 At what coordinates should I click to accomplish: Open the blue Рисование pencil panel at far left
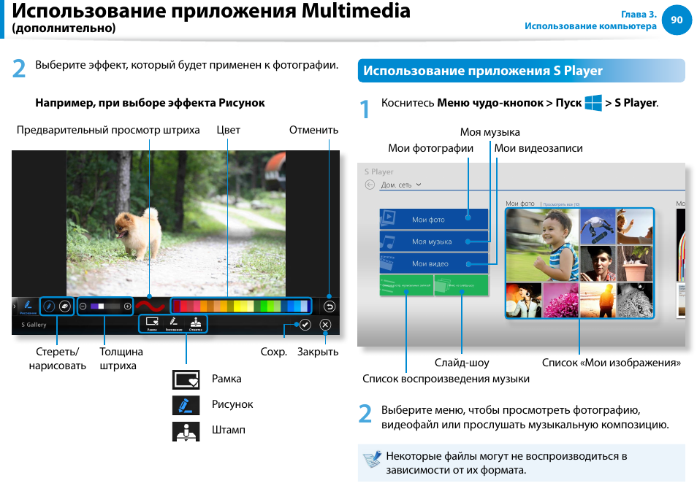point(28,306)
